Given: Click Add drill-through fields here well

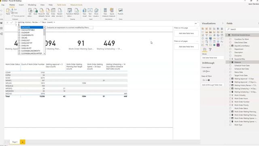Looking at the screenshot, I should 212,85.
